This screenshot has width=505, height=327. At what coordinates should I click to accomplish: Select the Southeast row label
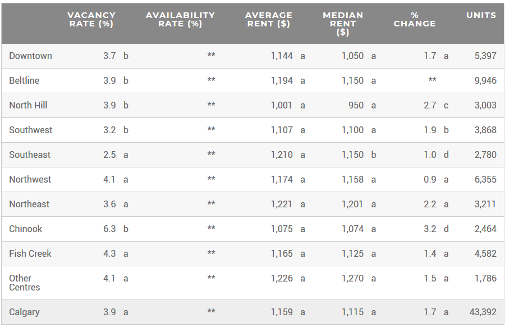pyautogui.click(x=30, y=155)
